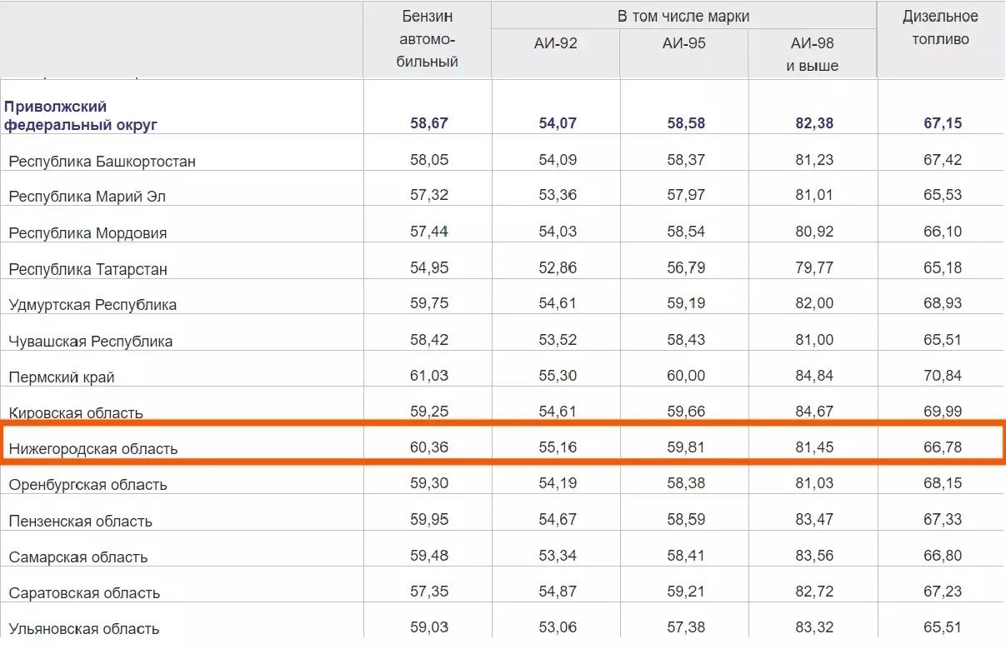This screenshot has height=649, width=1006.
Task: Click the АИ-92 column header
Action: 555,43
